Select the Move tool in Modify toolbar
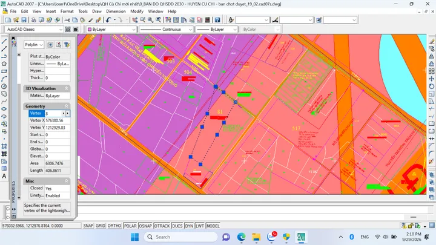Screen dimensions: 436x245 tap(431, 79)
